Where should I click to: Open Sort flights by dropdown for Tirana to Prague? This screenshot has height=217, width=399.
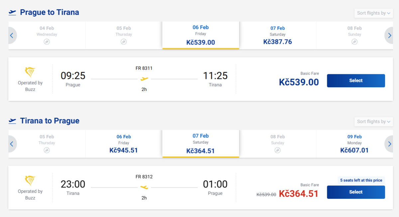coord(373,122)
